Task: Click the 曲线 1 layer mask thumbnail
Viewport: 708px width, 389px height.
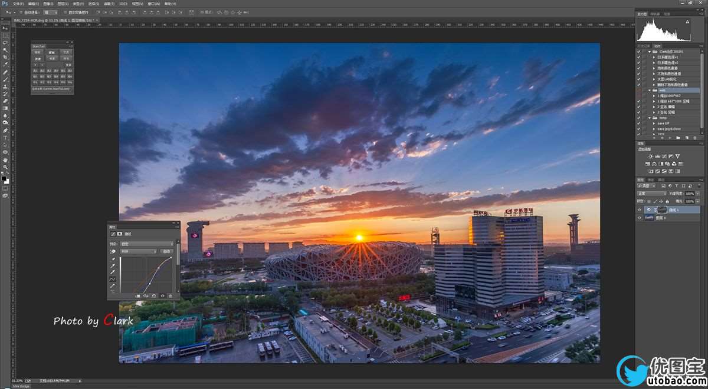Action: (662, 210)
